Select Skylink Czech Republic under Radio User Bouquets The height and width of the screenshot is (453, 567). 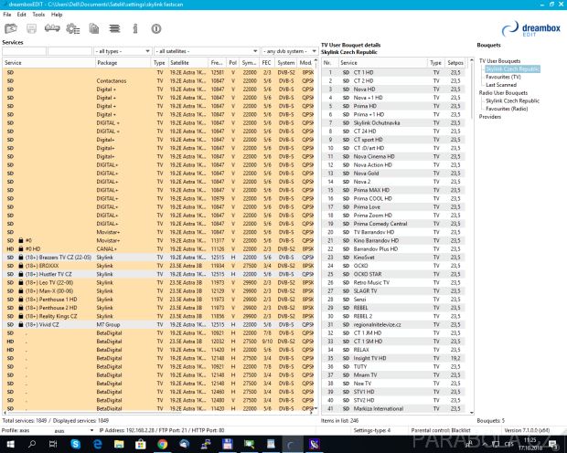pyautogui.click(x=512, y=100)
